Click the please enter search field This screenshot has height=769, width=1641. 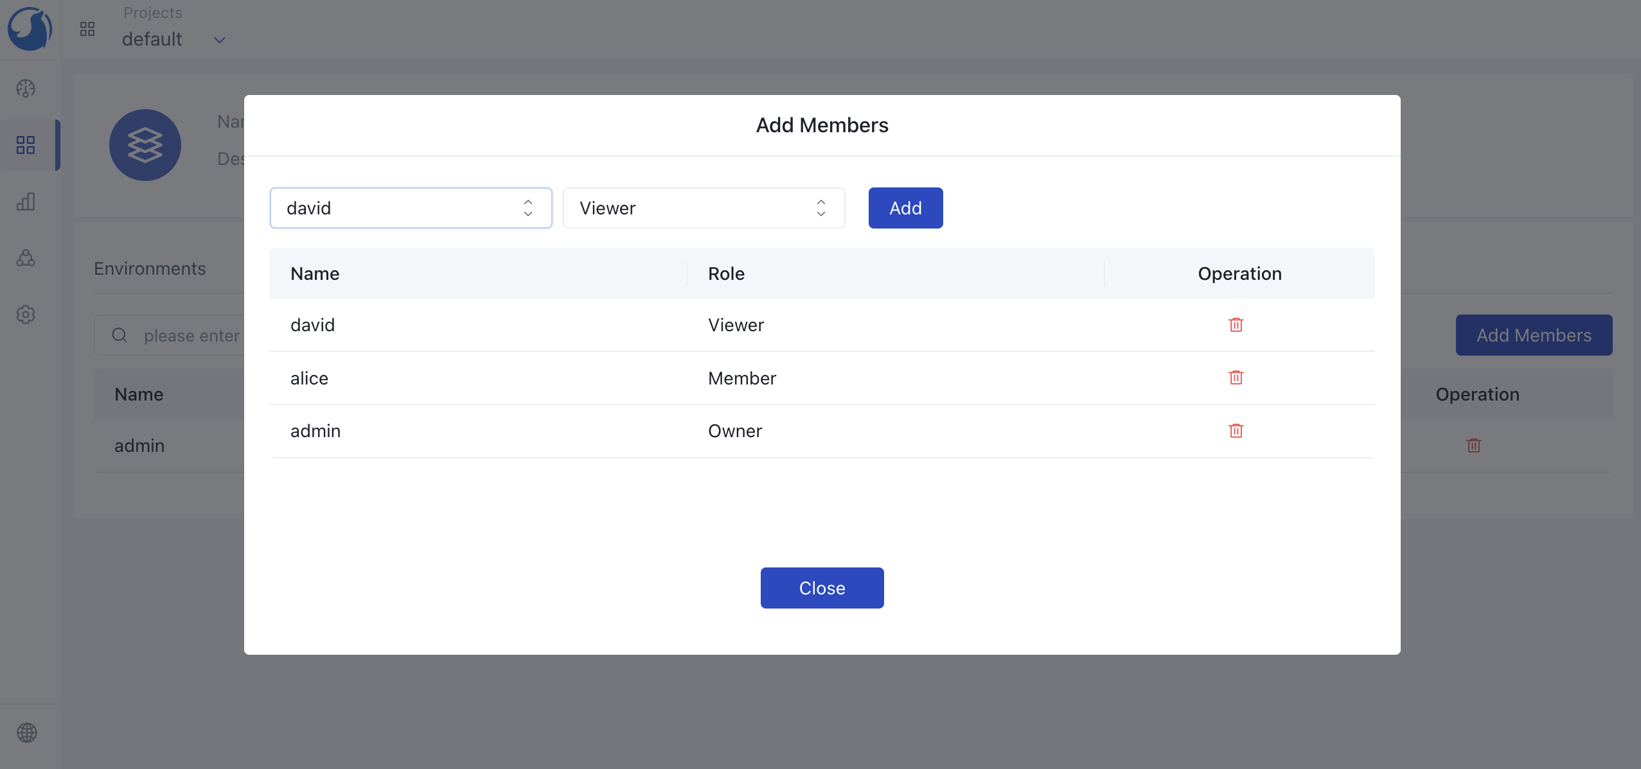191,336
